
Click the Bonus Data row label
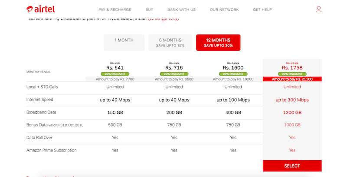tap(55, 125)
